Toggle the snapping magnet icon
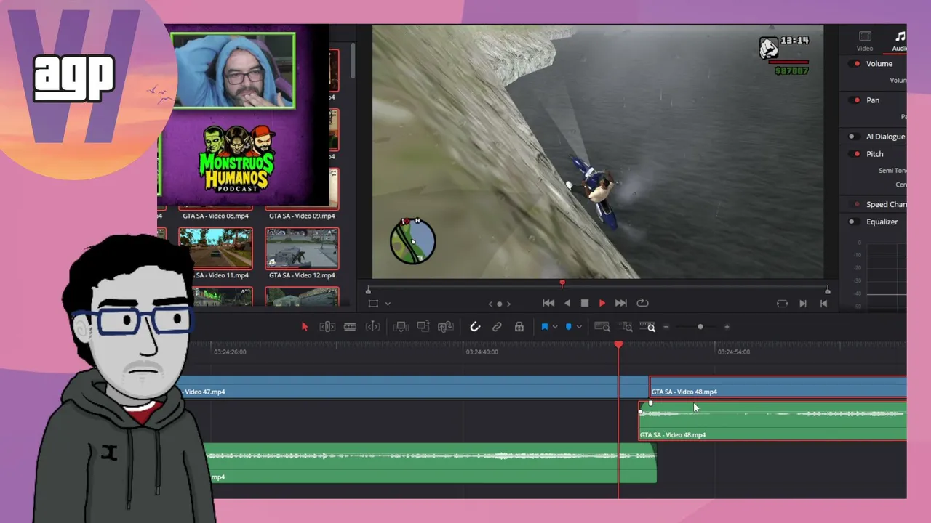 point(475,327)
